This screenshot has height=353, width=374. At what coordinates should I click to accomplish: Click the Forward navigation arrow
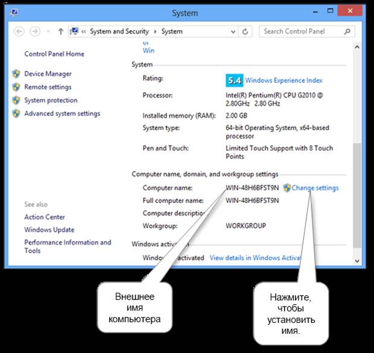coord(35,31)
